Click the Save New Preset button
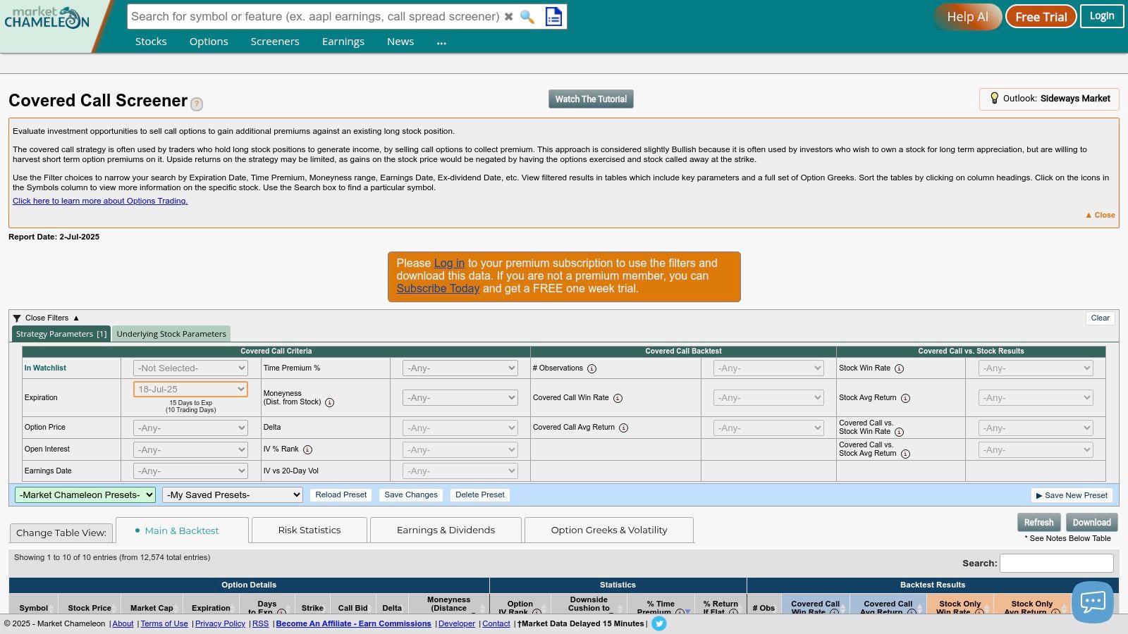Image resolution: width=1128 pixels, height=634 pixels. [1072, 496]
